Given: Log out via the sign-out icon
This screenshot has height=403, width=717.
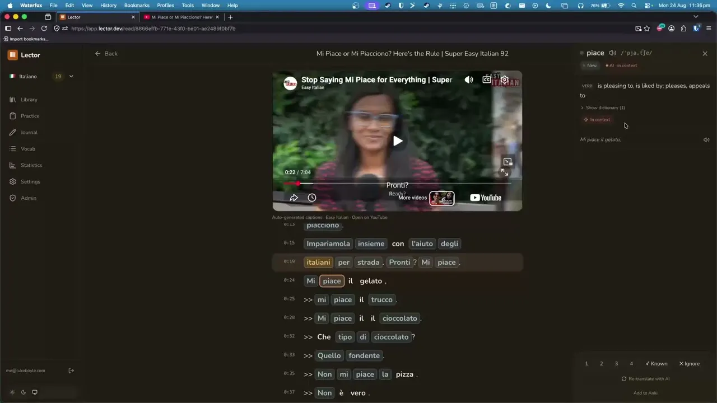Looking at the screenshot, I should (71, 371).
